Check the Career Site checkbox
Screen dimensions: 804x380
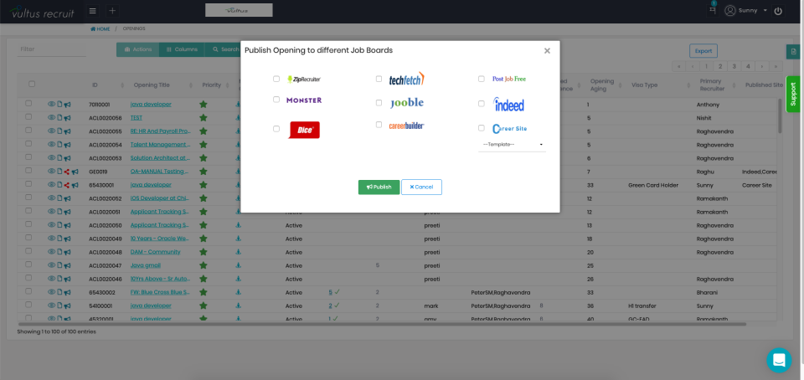(482, 128)
